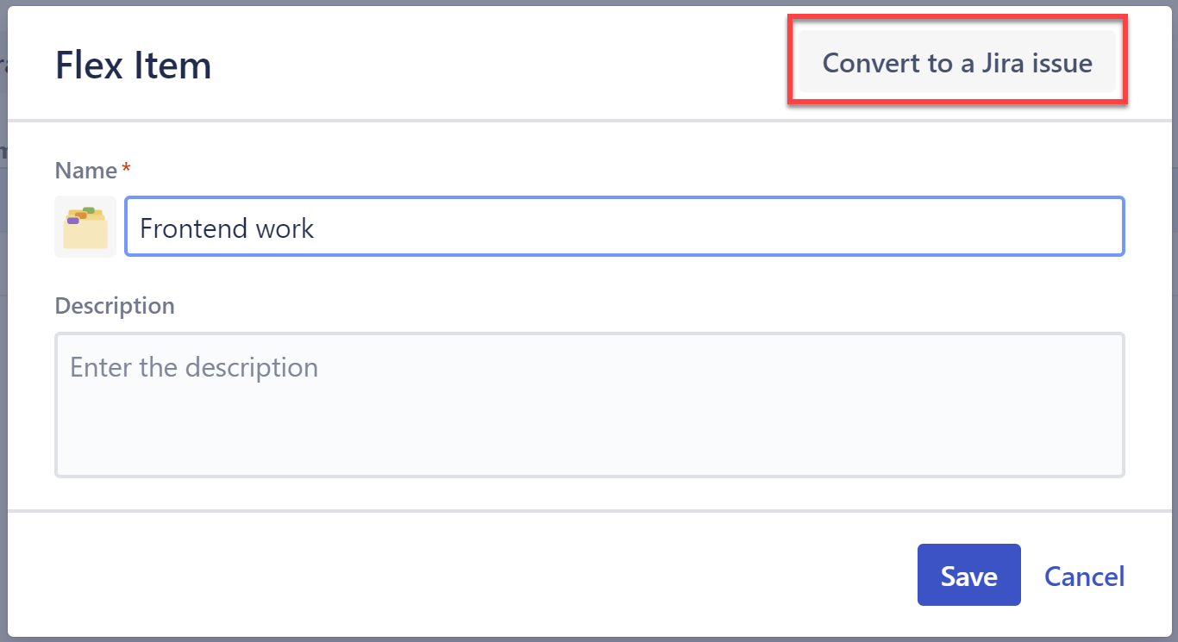This screenshot has height=642, width=1178.
Task: Click Convert to a Jira issue
Action: [957, 62]
